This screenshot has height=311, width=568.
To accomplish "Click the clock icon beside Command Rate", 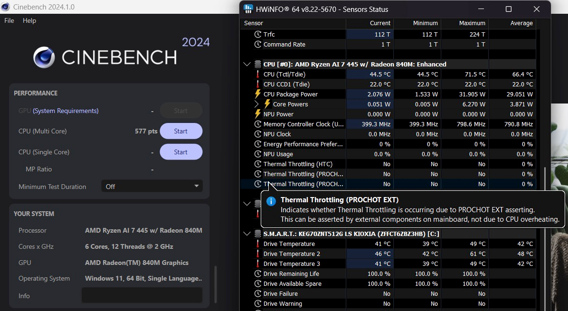I will (257, 45).
